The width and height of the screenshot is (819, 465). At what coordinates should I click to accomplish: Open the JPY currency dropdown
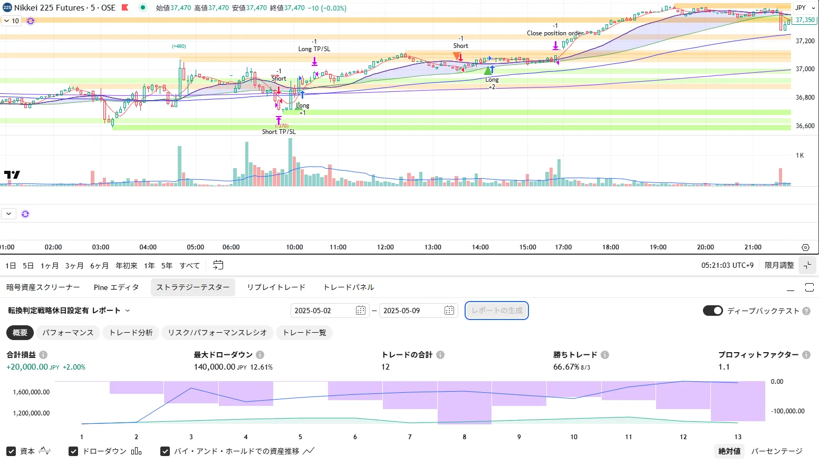[x=805, y=8]
